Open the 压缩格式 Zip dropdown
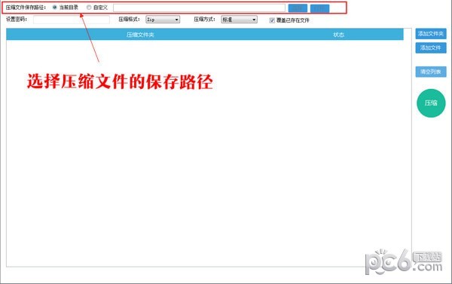This screenshot has width=452, height=284. pyautogui.click(x=163, y=20)
